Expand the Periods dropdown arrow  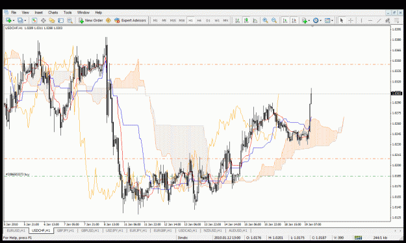click(320, 20)
